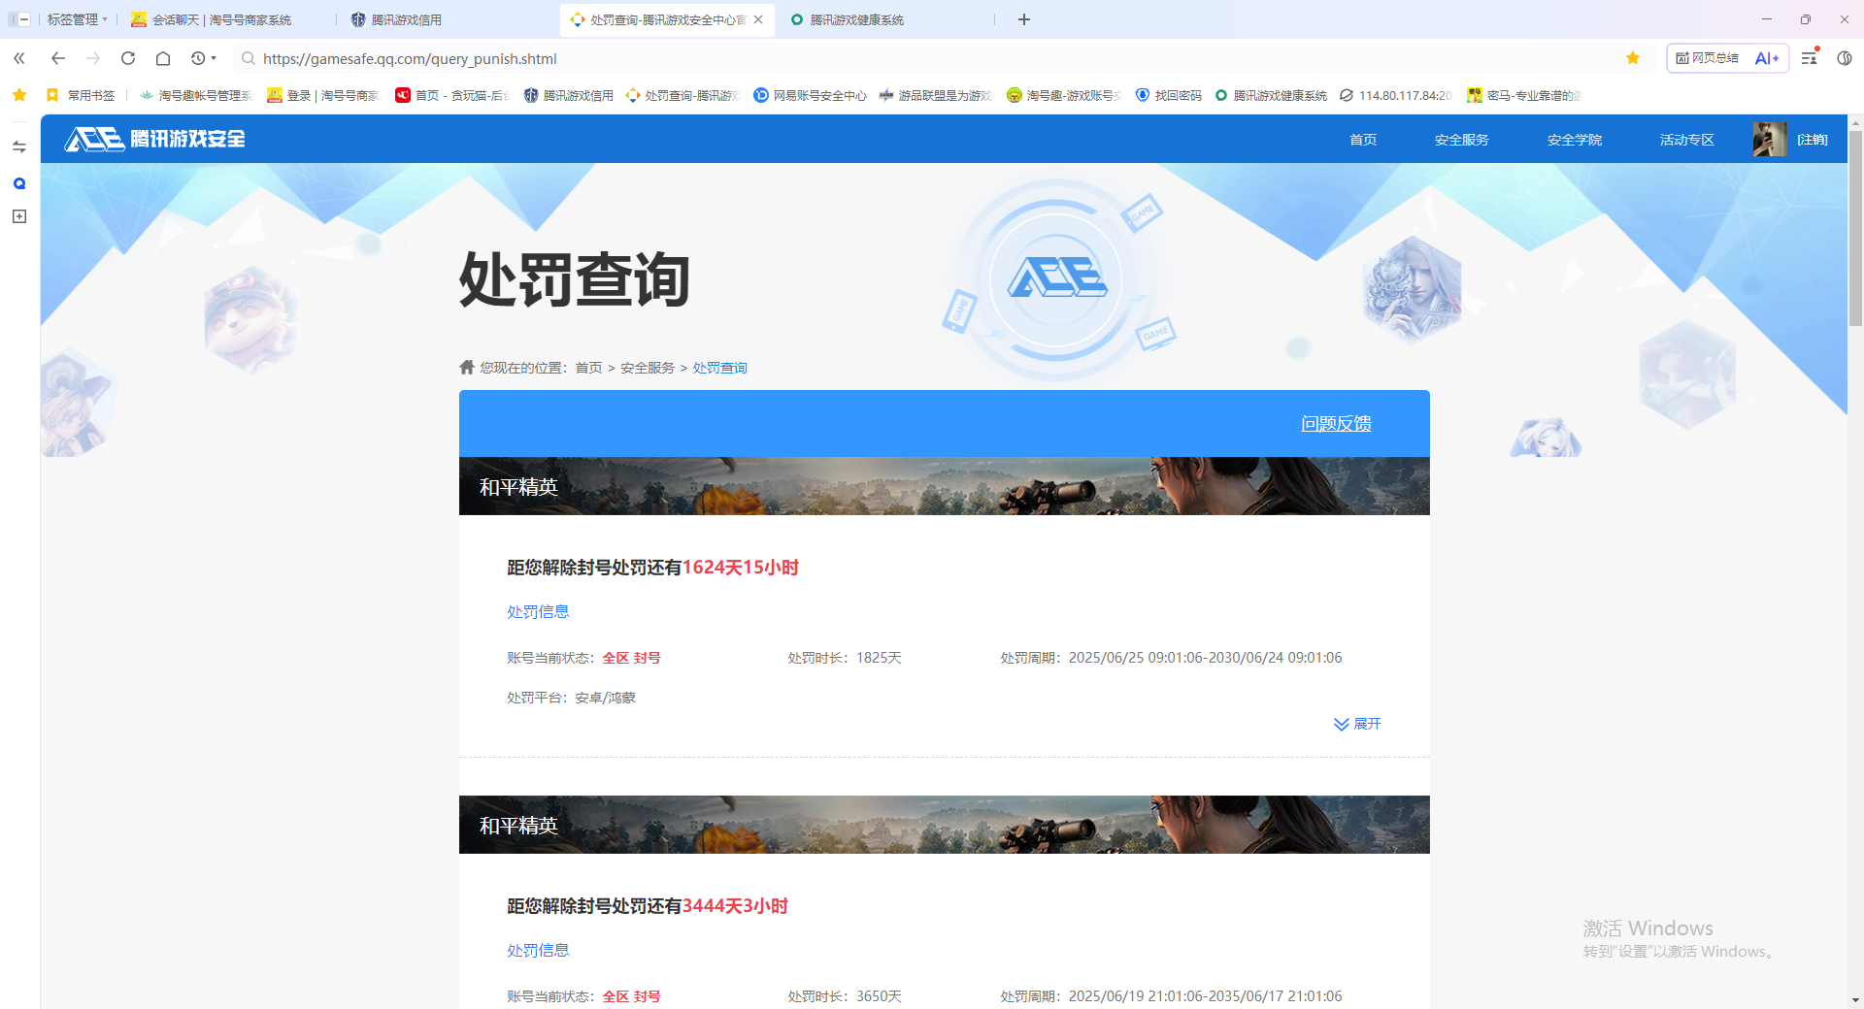Toggle the sidebar panel button at top-left
Viewport: 1864px width, 1009px height.
tap(19, 19)
